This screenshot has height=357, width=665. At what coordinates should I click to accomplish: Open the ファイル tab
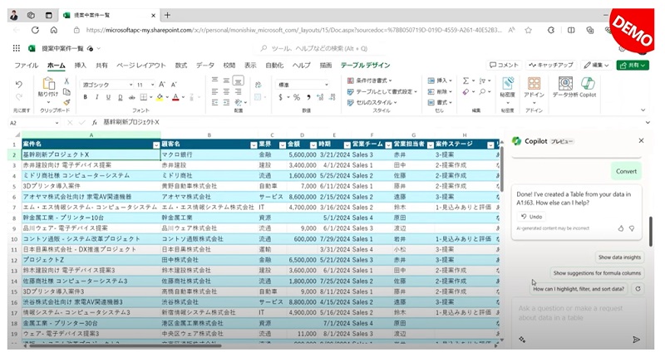(x=27, y=66)
